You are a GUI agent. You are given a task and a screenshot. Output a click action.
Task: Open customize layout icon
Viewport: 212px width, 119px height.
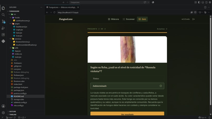195,2
